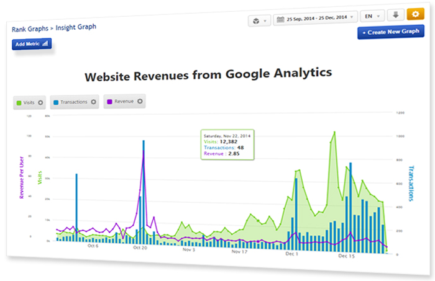Click the Insight Graph breadcrumb
The height and width of the screenshot is (281, 435).
76,27
